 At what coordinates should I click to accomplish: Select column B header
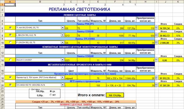40,2
